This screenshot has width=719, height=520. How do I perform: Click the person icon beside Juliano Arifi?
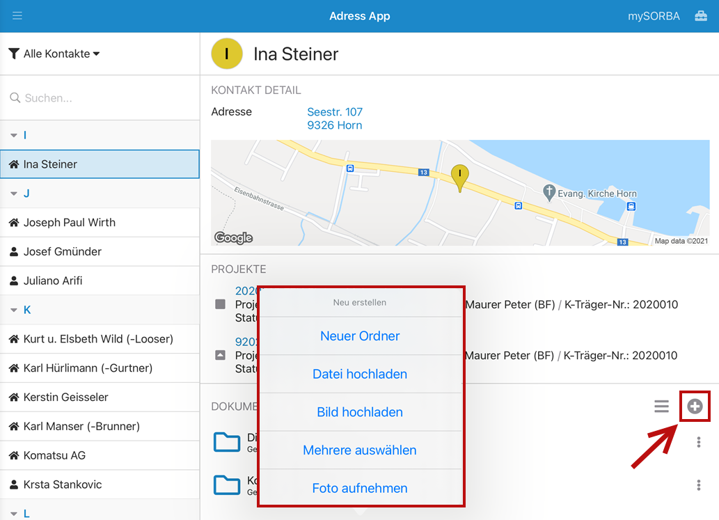click(14, 281)
